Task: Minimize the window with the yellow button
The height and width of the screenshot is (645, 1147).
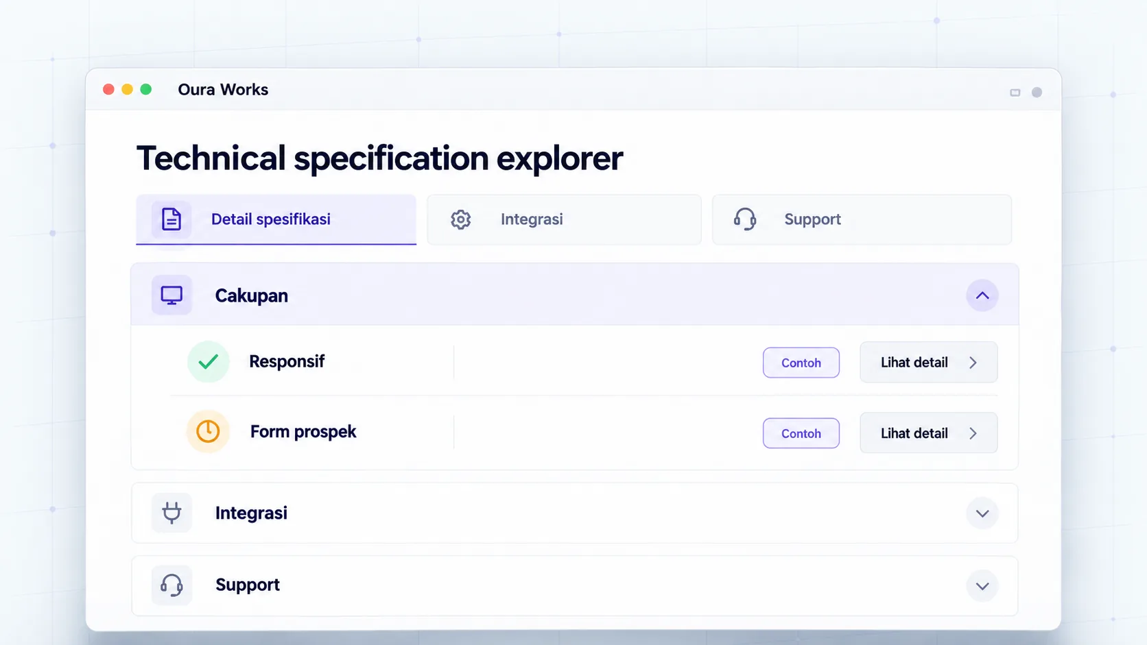Action: [x=127, y=89]
